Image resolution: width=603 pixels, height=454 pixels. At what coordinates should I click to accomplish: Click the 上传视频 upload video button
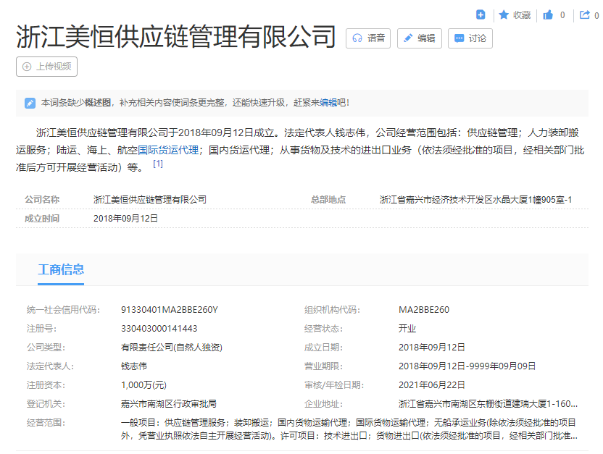46,67
